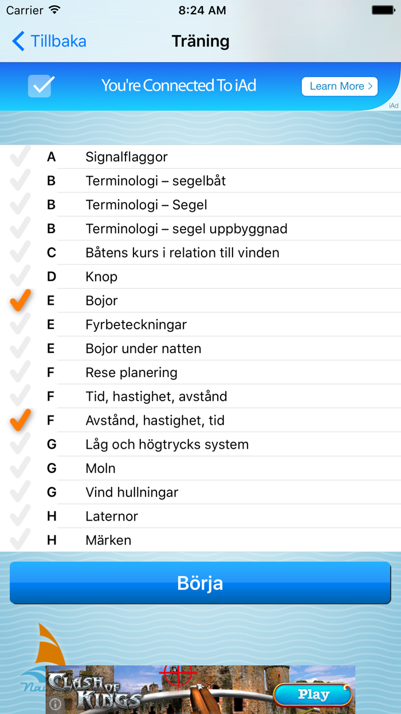This screenshot has height=714, width=401.
Task: Tap the iAd checkmark badge icon
Action: 40,86
